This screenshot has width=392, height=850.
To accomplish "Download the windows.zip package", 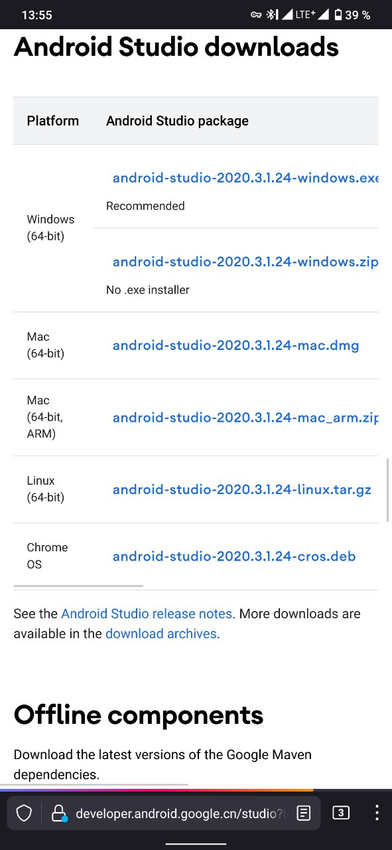I will (245, 262).
